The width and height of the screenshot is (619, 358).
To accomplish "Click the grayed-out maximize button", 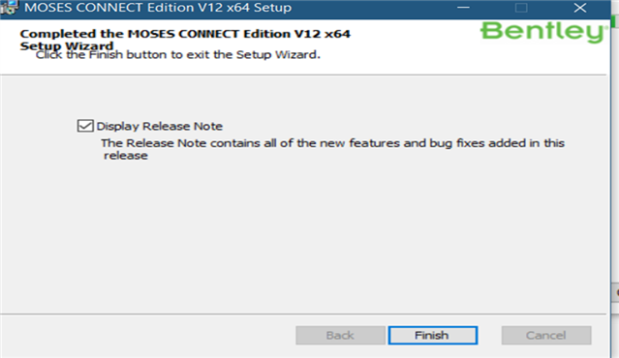I will tap(521, 8).
